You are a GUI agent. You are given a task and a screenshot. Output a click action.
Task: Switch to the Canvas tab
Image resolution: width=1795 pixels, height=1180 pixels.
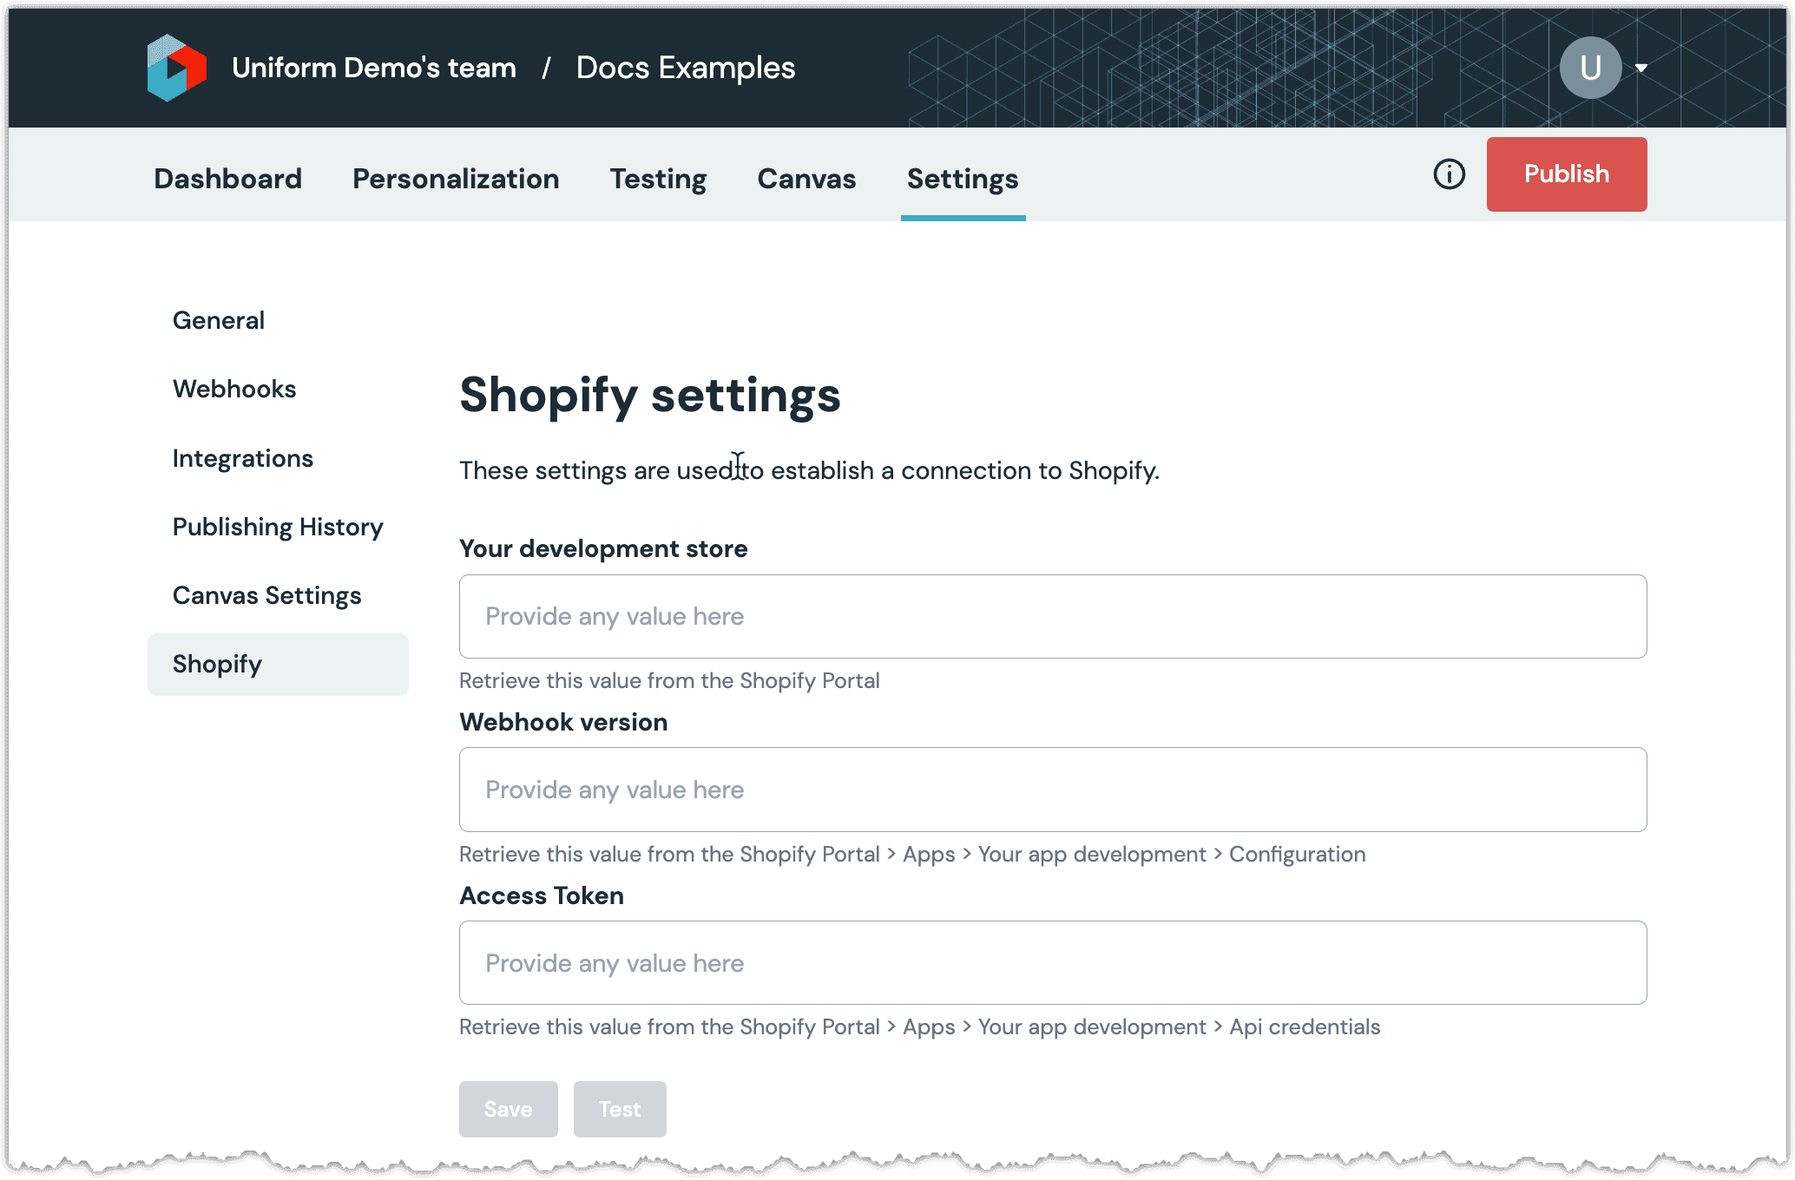coord(806,179)
